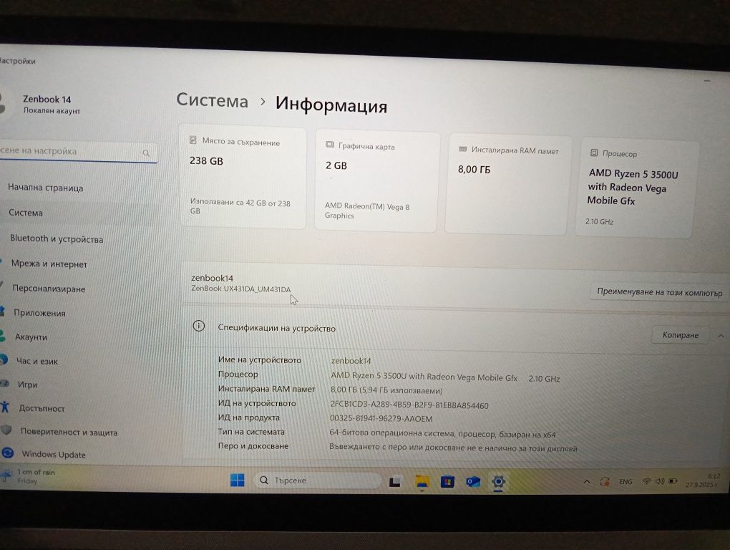Image resolution: width=730 pixels, height=550 pixels.
Task: Switch ENG input language indicator
Action: click(626, 481)
